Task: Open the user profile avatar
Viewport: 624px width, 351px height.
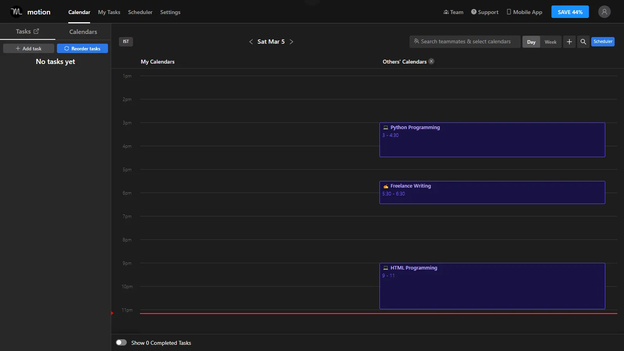Action: [x=604, y=12]
